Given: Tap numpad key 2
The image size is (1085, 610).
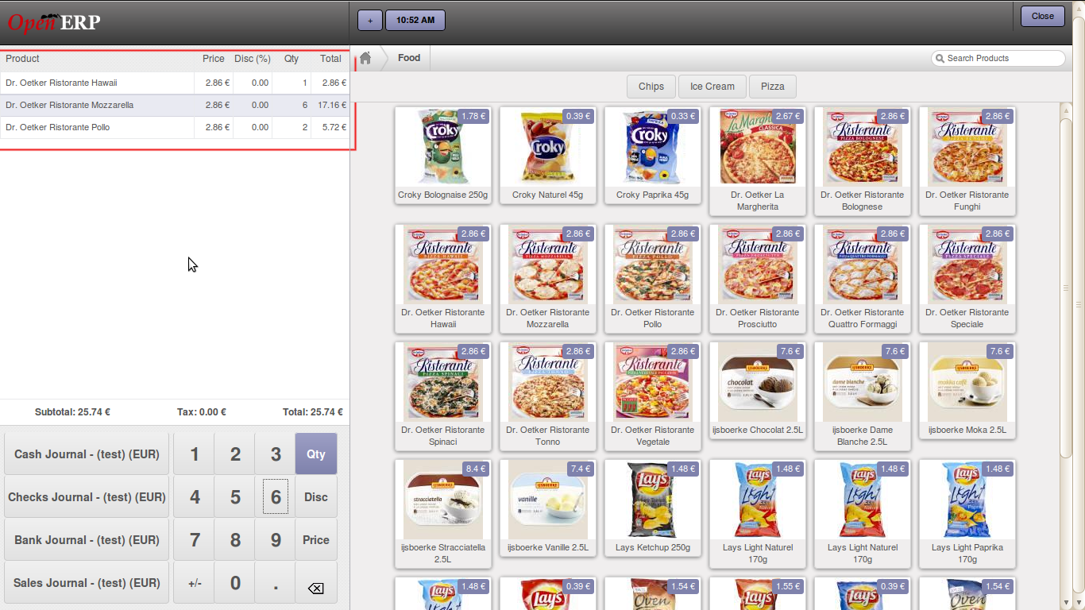Looking at the screenshot, I should pyautogui.click(x=235, y=454).
